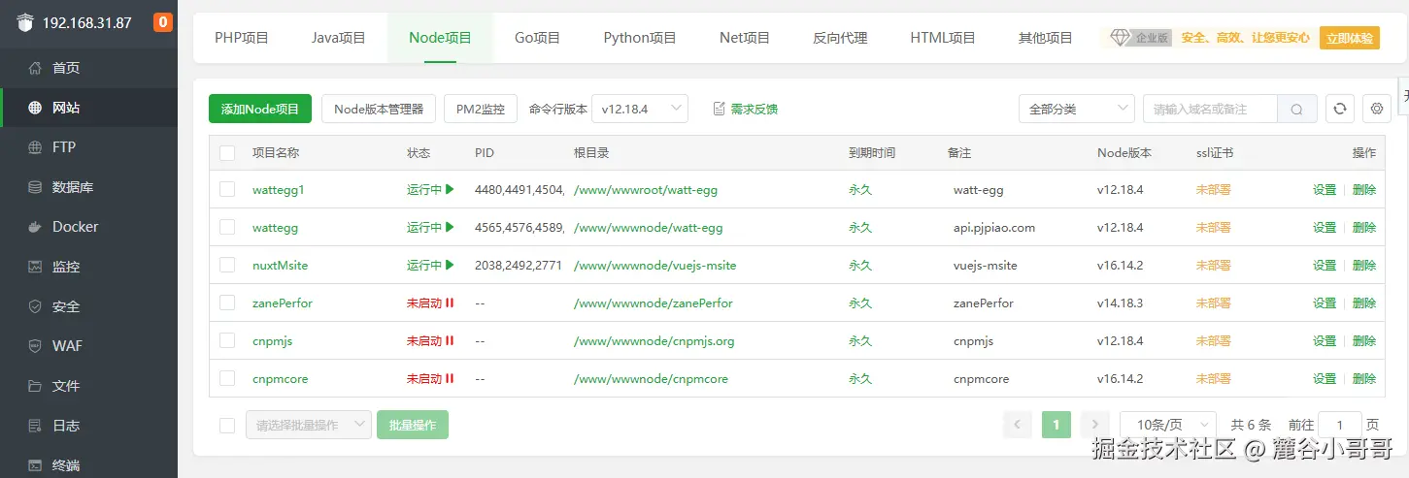Switch to the PHP项目 tab

[242, 38]
